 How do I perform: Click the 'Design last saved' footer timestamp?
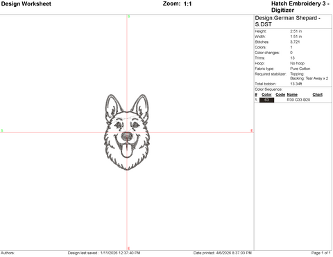tap(104, 253)
